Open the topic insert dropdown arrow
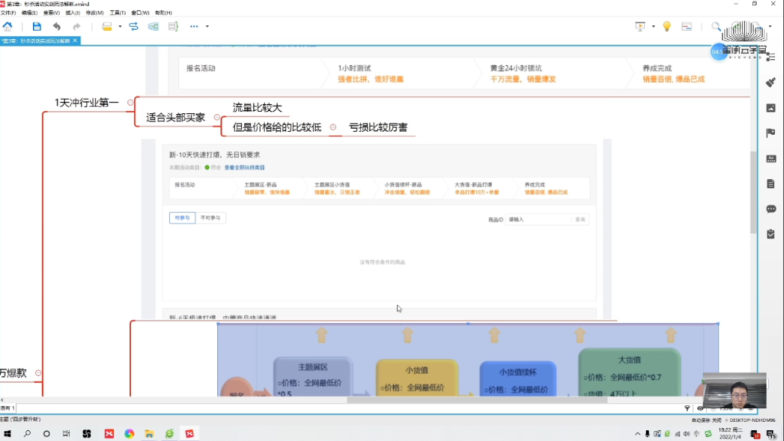Screen dimensions: 784x441 pos(120,26)
